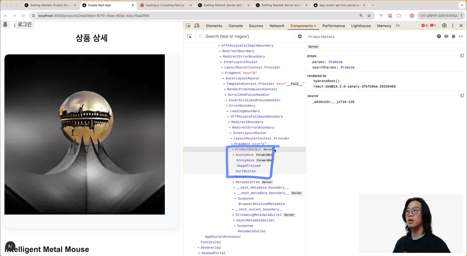Collapse the AsyncMetadataOutlet node

pos(234,221)
